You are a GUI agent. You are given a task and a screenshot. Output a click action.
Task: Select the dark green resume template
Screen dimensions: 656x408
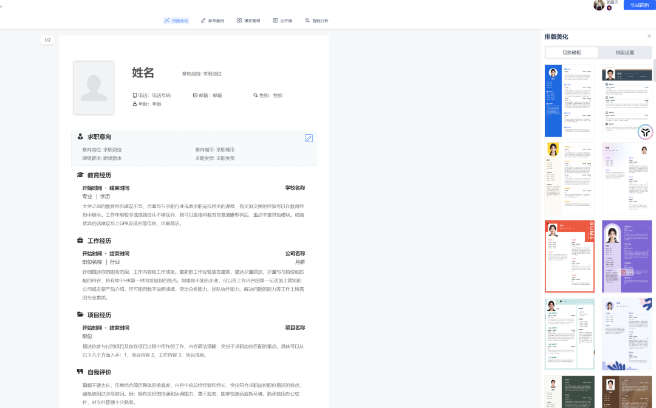[x=569, y=392]
